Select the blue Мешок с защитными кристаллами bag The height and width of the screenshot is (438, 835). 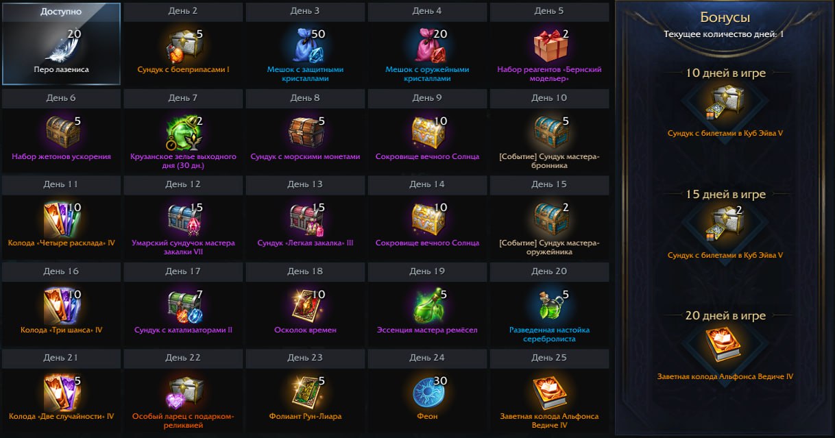304,46
